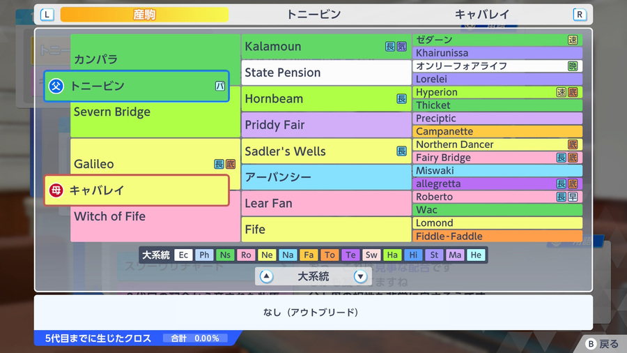Select the Lomond ancestor row
Screen dimensions: 627x353
coord(497,223)
